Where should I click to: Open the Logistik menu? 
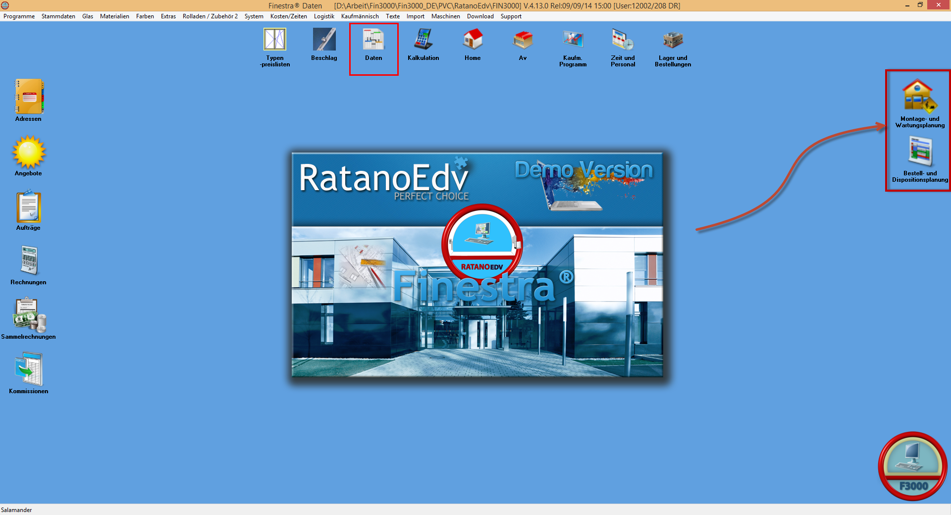coord(324,16)
